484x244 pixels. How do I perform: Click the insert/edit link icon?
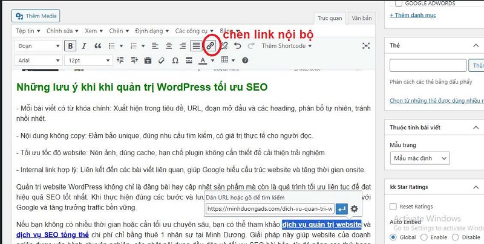point(210,46)
